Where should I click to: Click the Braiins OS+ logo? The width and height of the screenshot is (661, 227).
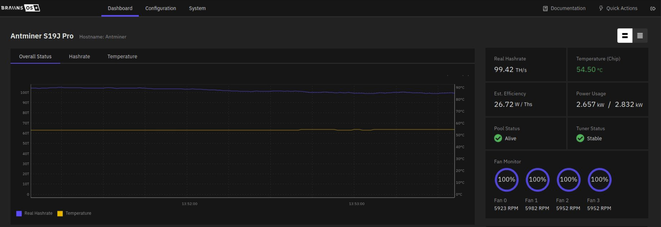(20, 8)
